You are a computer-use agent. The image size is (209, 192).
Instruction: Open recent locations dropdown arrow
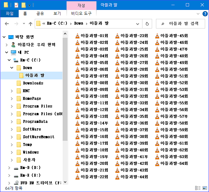pos(24,24)
